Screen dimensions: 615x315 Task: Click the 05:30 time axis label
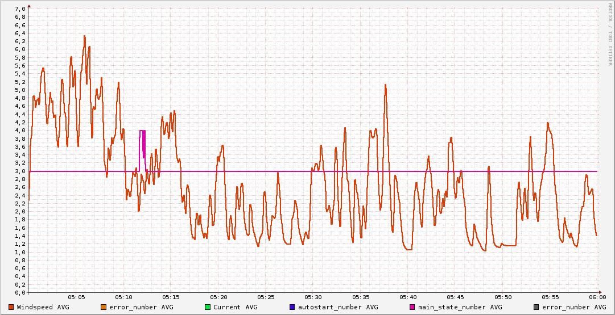[x=313, y=297]
